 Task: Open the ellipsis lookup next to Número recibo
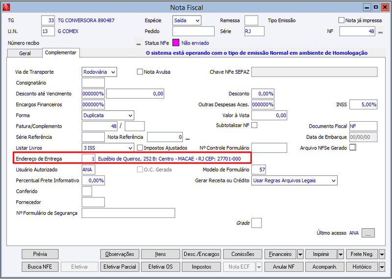point(139,43)
